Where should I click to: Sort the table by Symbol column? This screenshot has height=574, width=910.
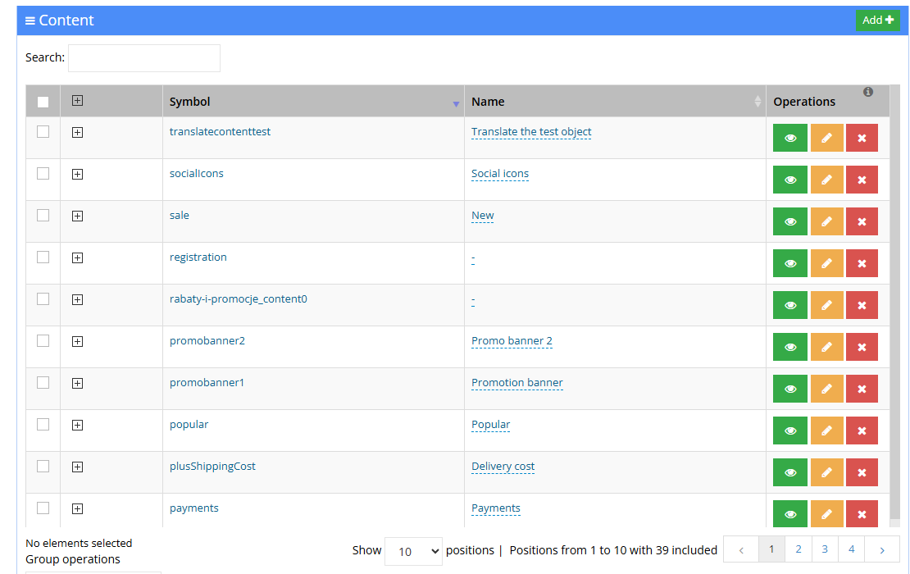click(x=313, y=102)
